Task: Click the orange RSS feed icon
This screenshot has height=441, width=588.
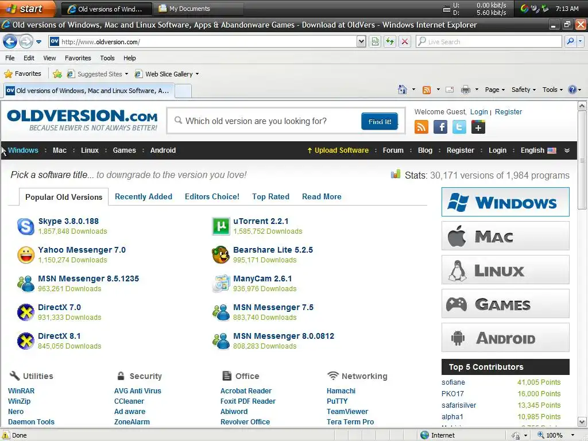Action: click(421, 127)
